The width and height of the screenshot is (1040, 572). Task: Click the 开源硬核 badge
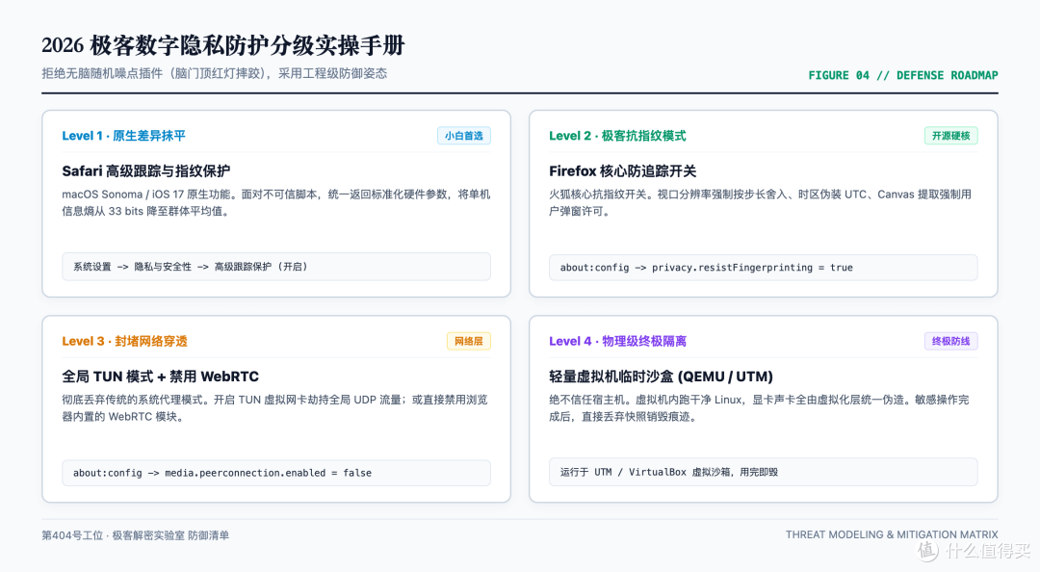(x=950, y=136)
